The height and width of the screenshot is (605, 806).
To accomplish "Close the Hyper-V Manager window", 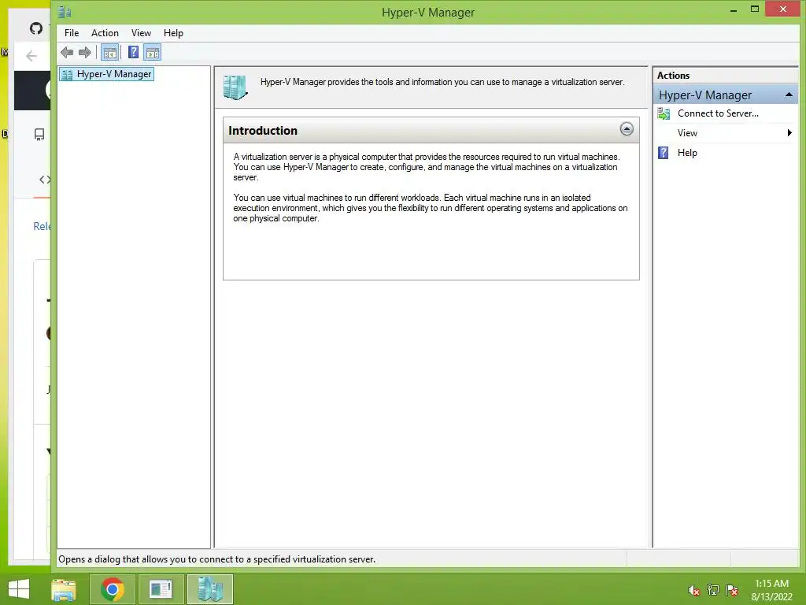I will point(782,9).
